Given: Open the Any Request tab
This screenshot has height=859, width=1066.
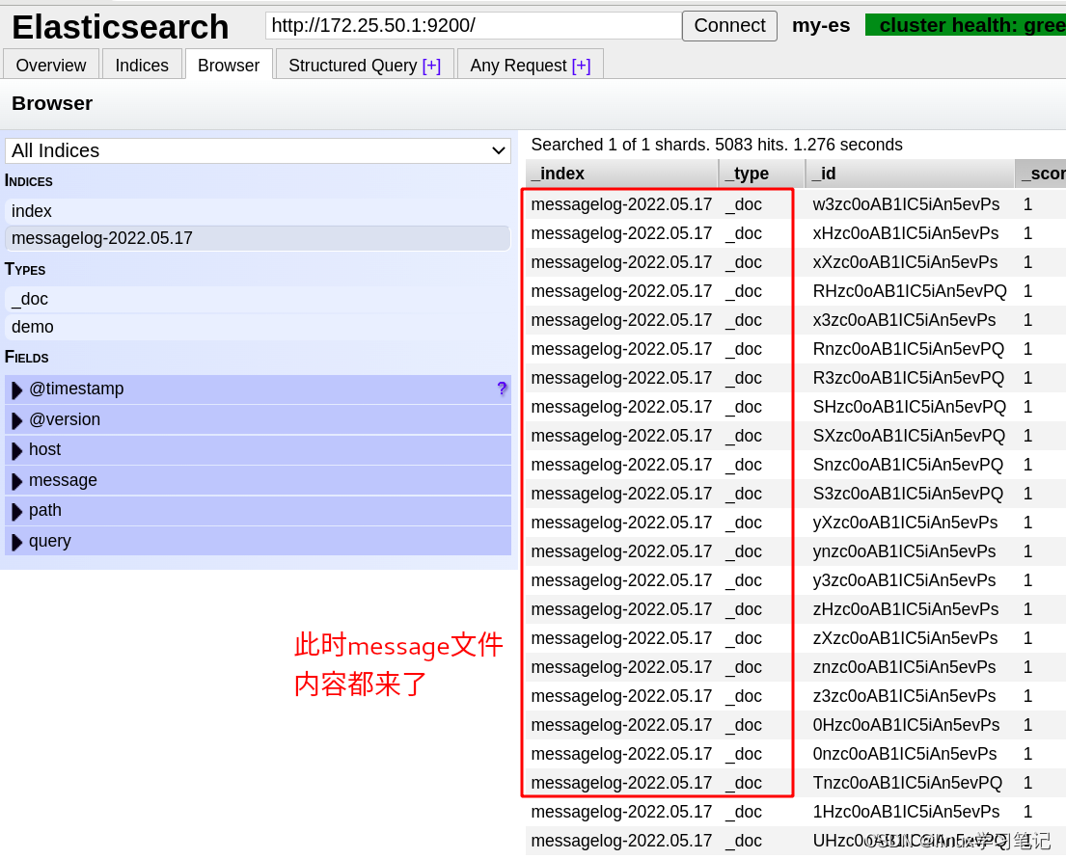Looking at the screenshot, I should 531,66.
